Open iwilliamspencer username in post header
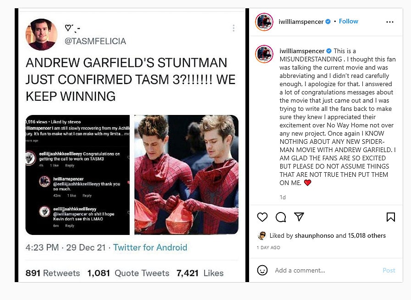Screen dimensions: 411x300 click(x=301, y=22)
